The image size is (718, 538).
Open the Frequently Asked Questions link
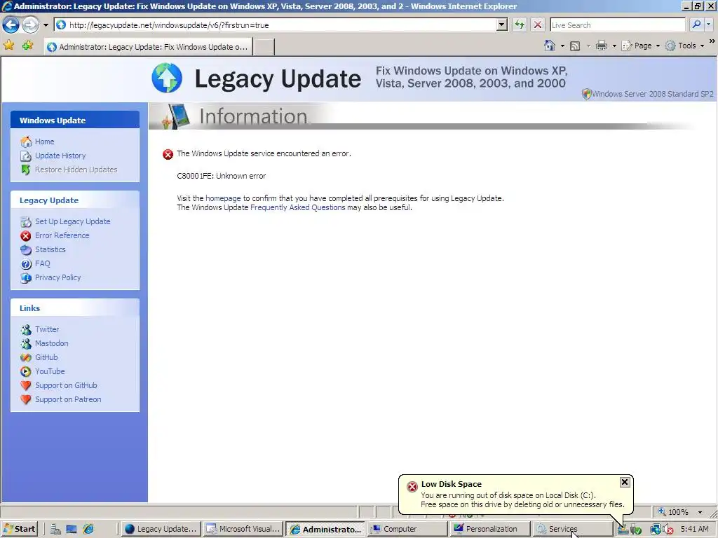[297, 207]
